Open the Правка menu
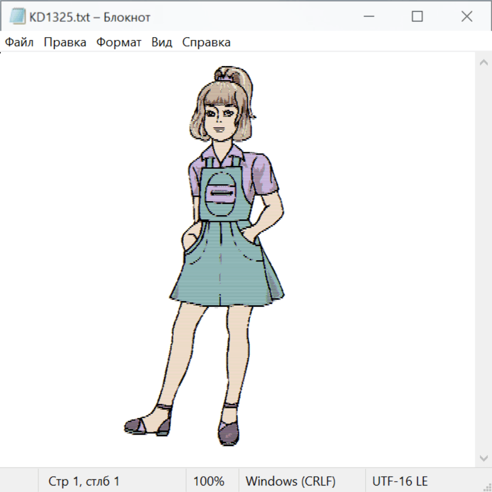492x492 pixels. point(65,43)
